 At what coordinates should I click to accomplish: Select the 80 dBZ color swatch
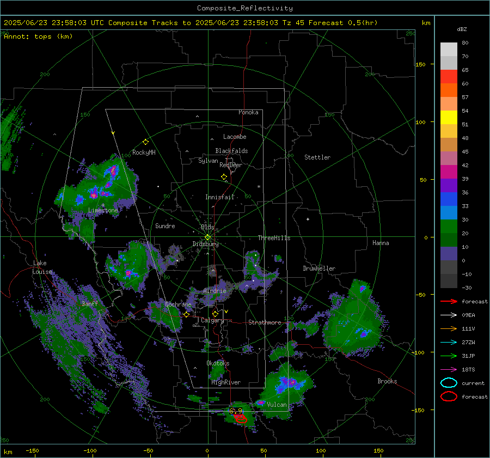click(x=449, y=49)
